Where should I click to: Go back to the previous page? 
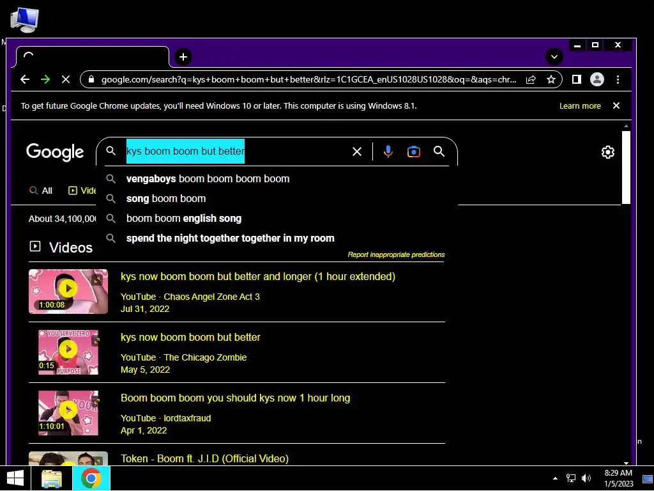pos(25,79)
